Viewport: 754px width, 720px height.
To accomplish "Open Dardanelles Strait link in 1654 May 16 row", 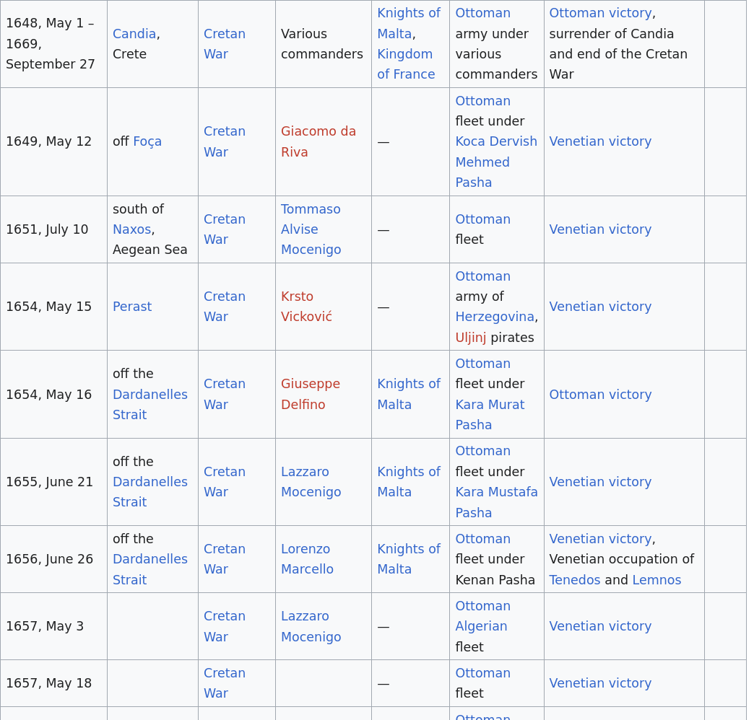I will coord(150,405).
